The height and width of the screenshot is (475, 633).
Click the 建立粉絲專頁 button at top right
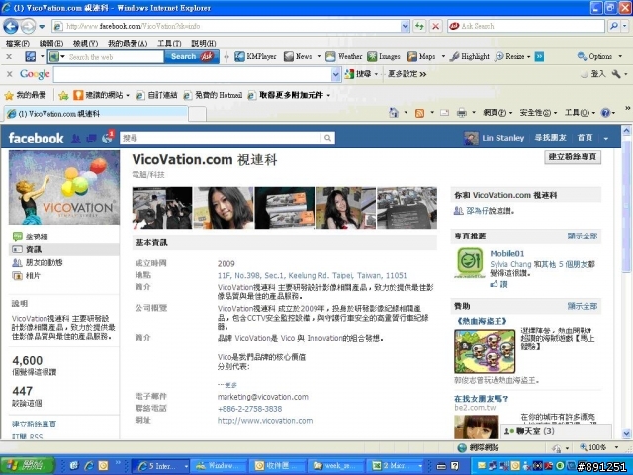pos(573,157)
